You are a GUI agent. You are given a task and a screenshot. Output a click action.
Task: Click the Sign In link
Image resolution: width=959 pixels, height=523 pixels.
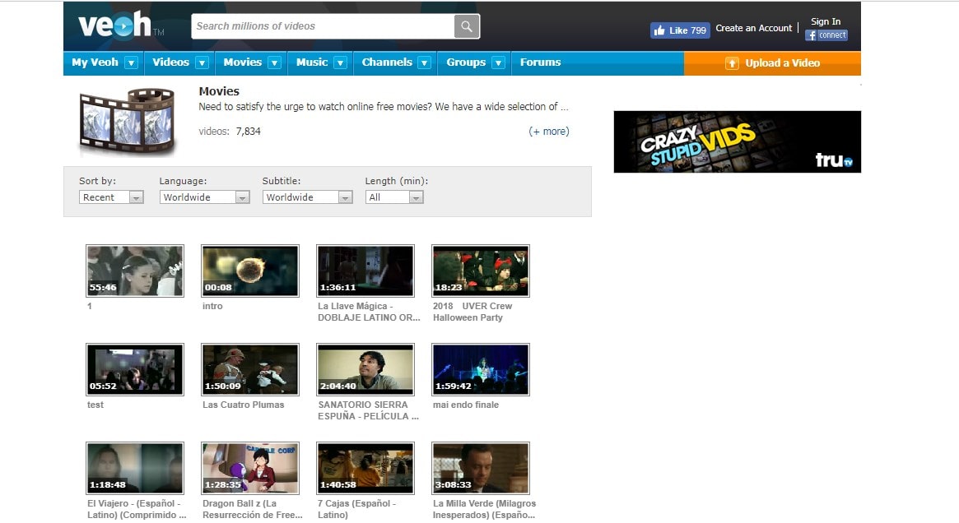pyautogui.click(x=826, y=21)
